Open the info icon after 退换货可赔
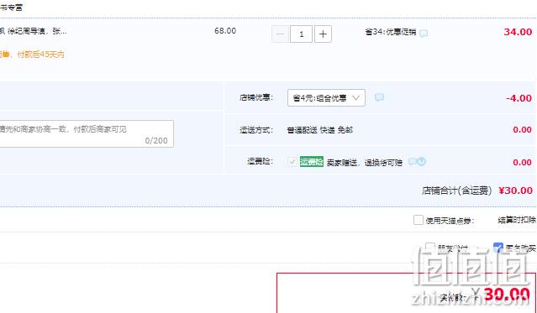This screenshot has height=313, width=537. pos(422,161)
